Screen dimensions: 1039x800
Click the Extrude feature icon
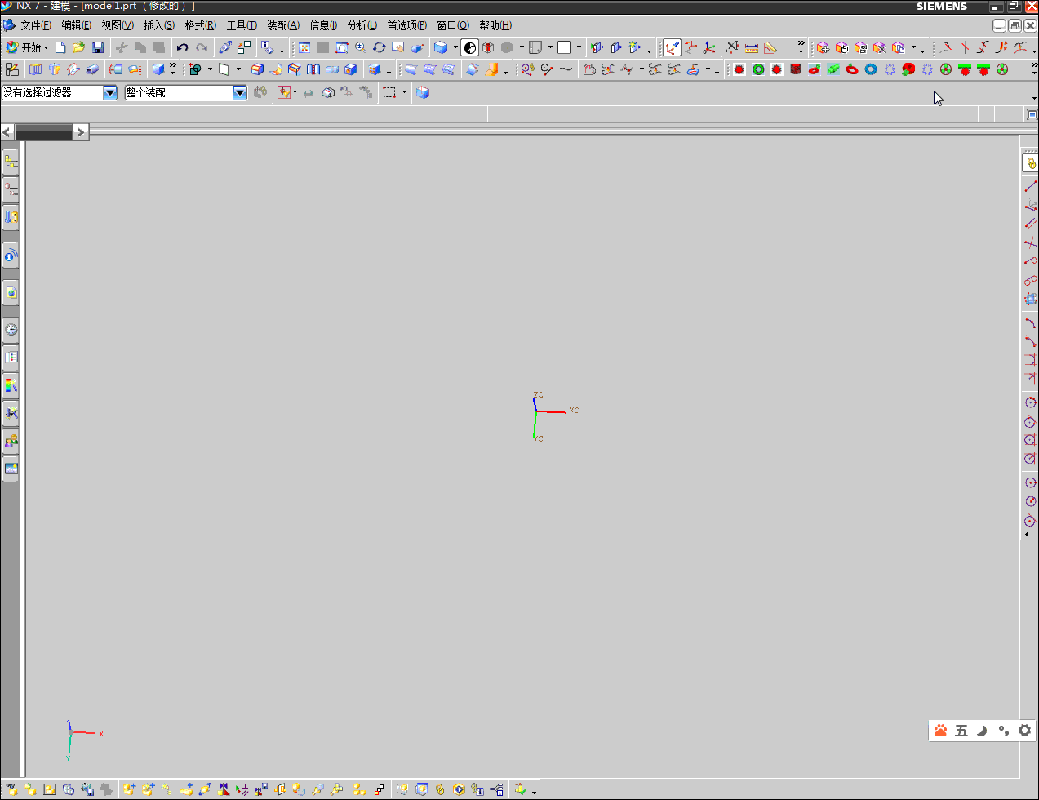pyautogui.click(x=36, y=69)
